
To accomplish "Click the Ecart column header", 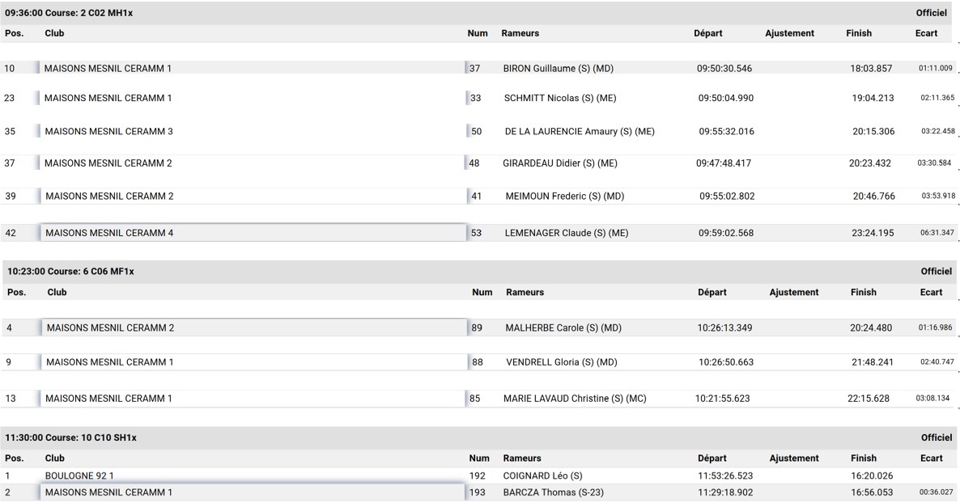I will (x=926, y=33).
